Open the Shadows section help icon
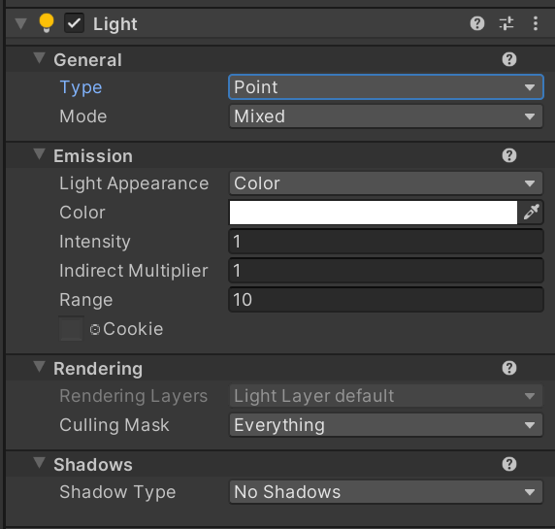Viewport: 555px width, 529px height. [509, 464]
